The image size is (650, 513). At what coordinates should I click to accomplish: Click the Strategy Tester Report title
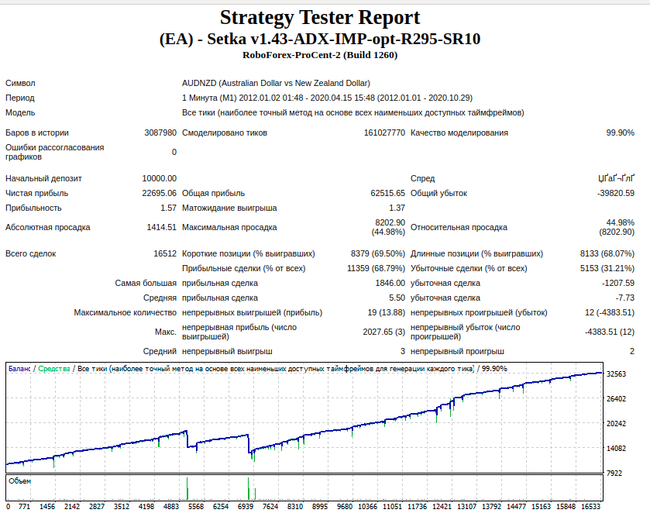pyautogui.click(x=320, y=17)
